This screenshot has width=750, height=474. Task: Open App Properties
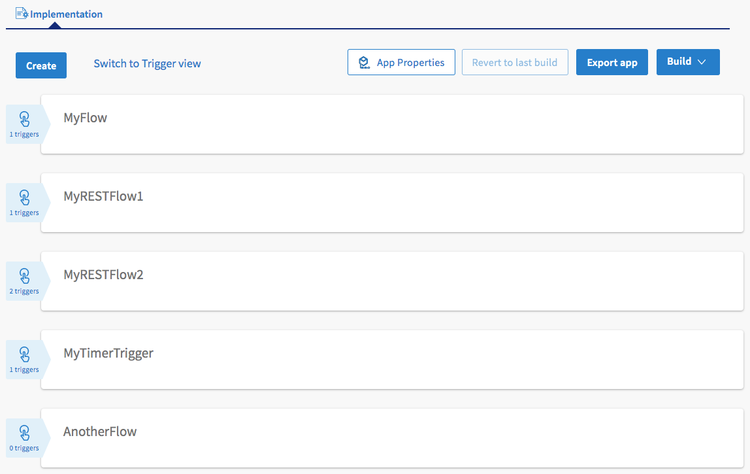[410, 63]
